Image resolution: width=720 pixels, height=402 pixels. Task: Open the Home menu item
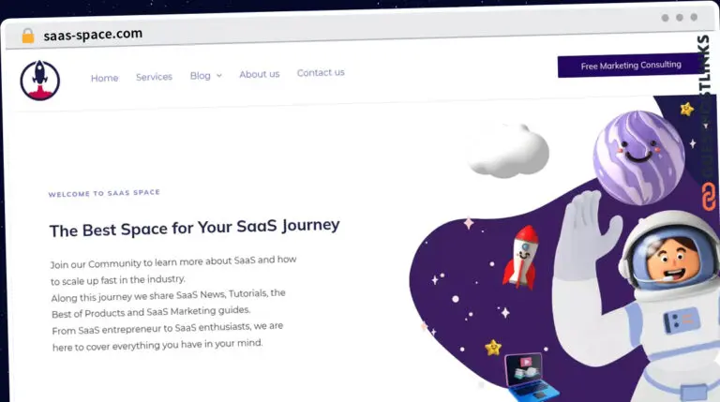(104, 78)
